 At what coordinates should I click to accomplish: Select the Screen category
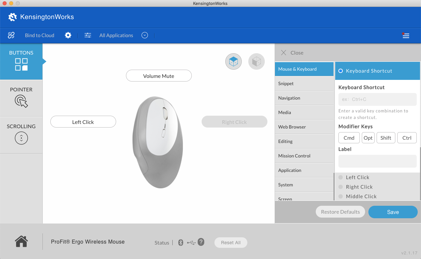[x=304, y=197]
